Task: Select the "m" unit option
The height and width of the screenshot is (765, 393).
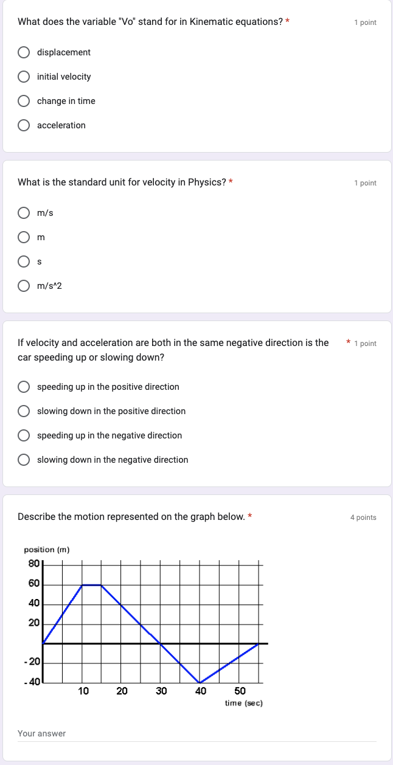Action: [x=24, y=237]
